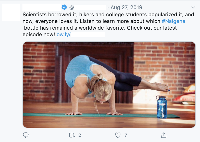Open the share tweet icon
200x142 pixels.
click(164, 135)
